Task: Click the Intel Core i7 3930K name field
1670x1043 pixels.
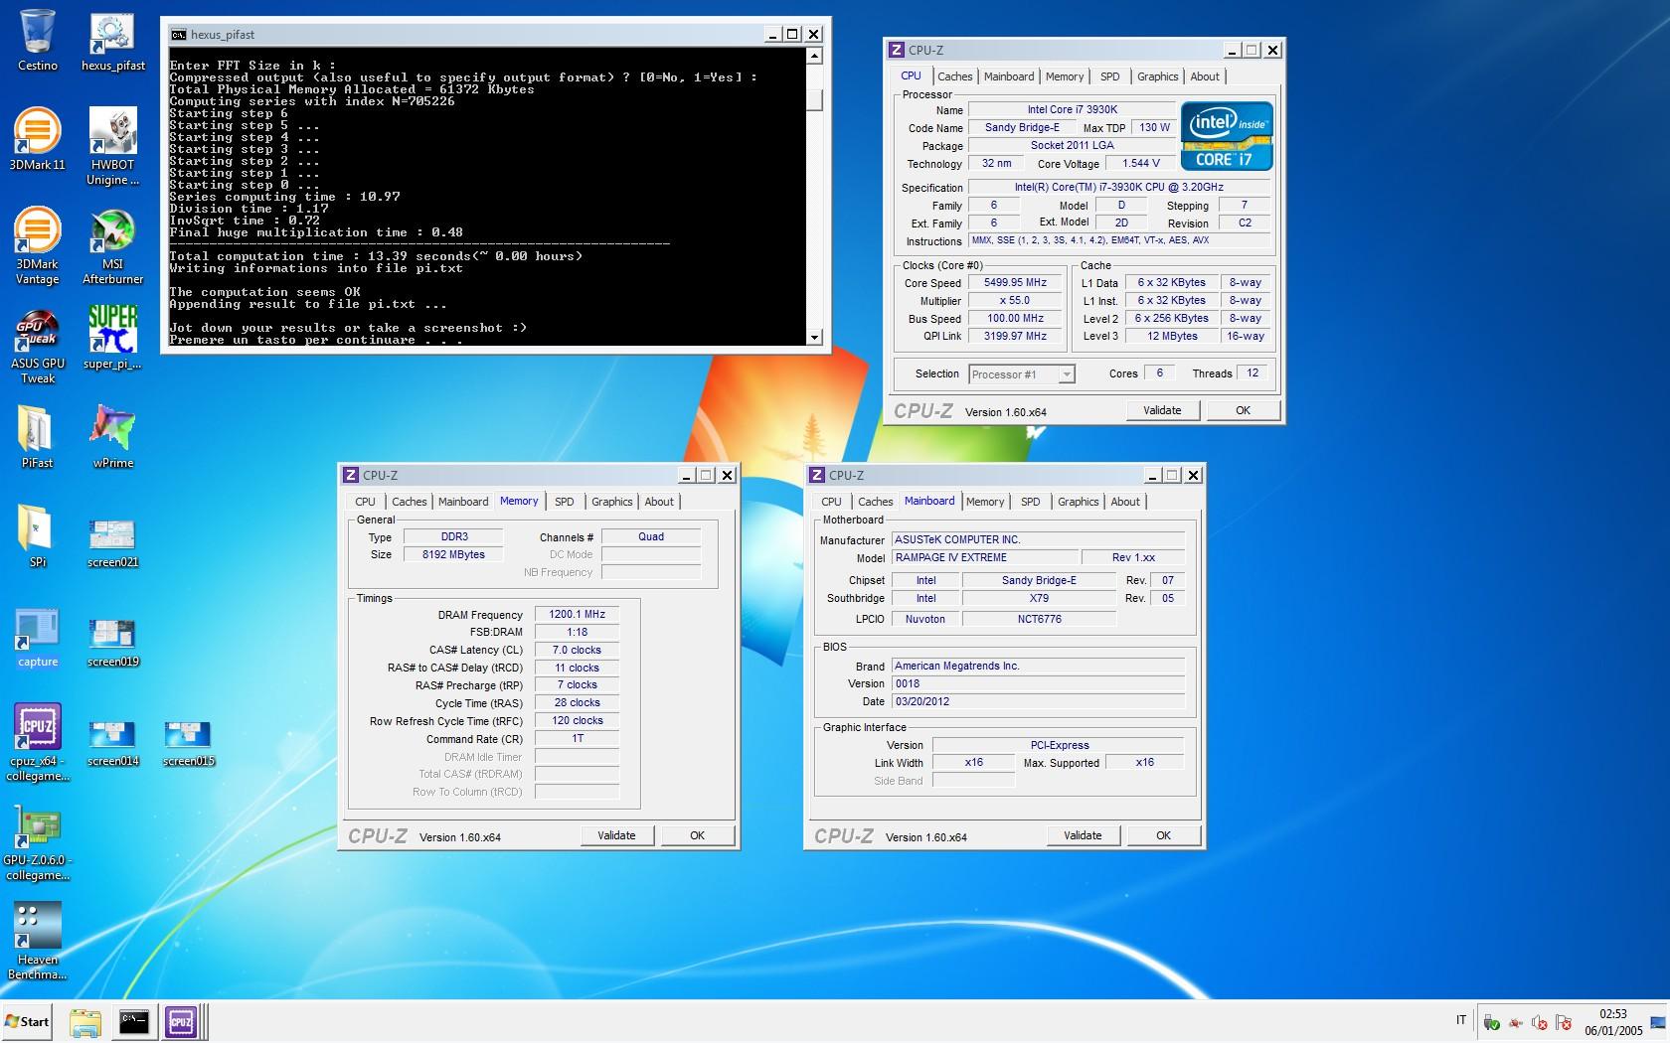Action: (1072, 109)
